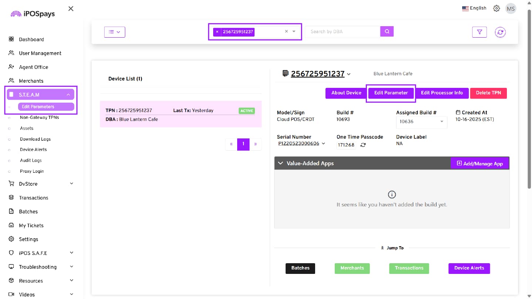This screenshot has height=299, width=532.
Task: Expand the Serial Number dropdown chevron
Action: pyautogui.click(x=324, y=144)
